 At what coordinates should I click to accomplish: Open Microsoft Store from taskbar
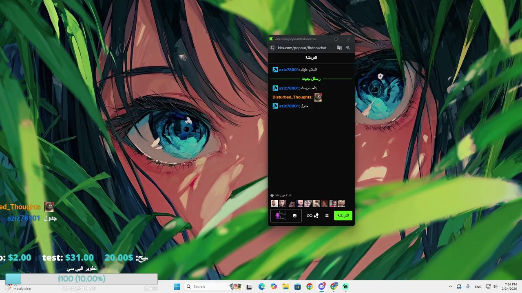click(x=297, y=287)
